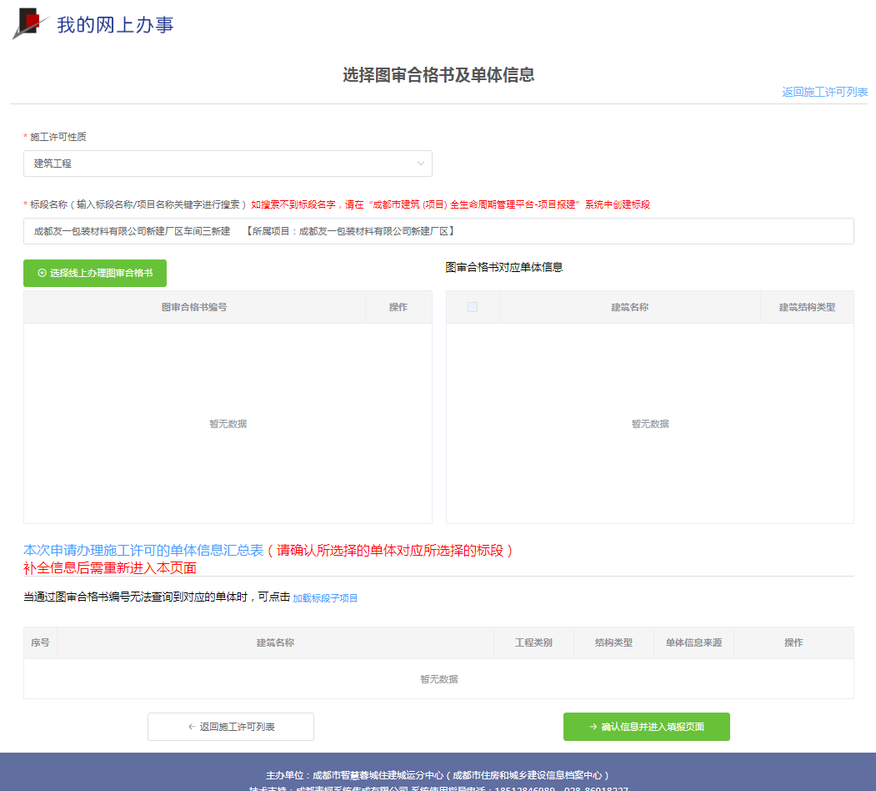Expand the 建筑工程 selector options

(228, 164)
